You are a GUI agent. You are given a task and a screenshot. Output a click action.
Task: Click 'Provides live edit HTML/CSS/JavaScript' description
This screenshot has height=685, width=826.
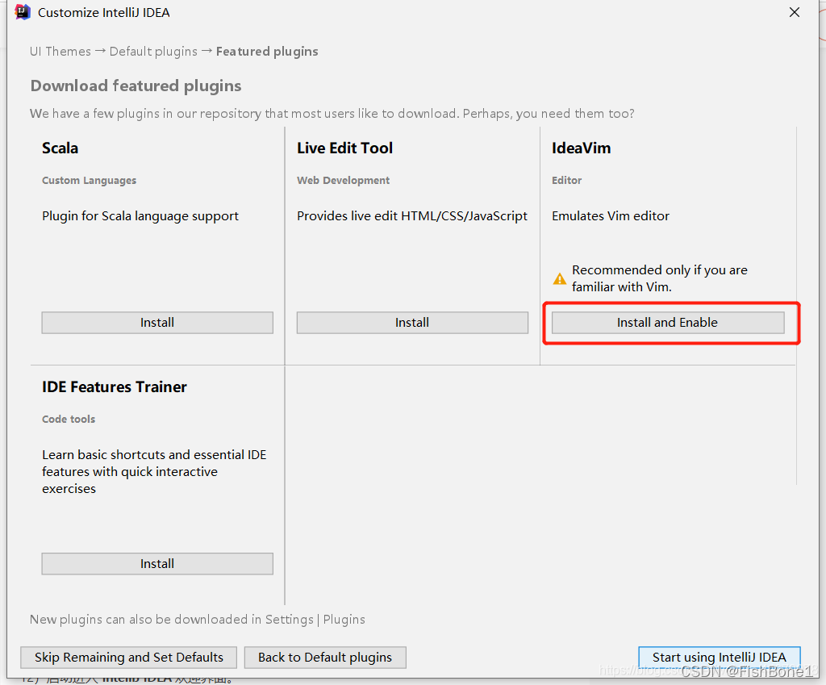coord(412,216)
